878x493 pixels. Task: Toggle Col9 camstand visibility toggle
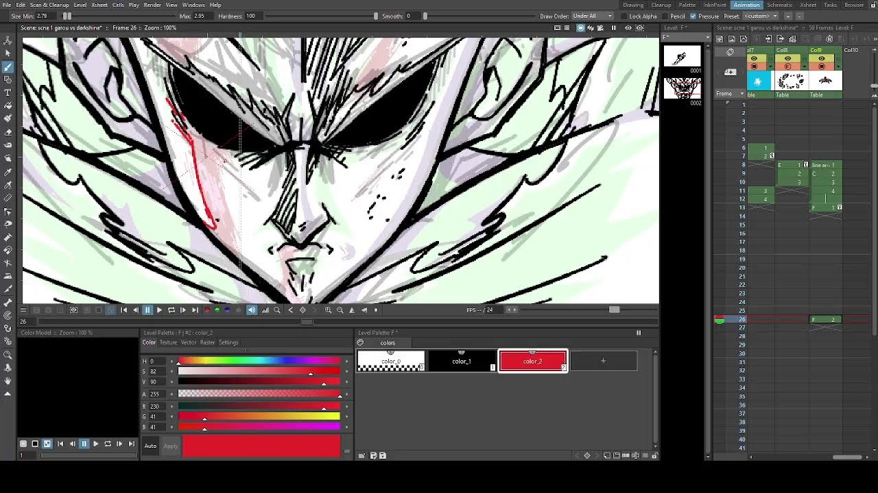coord(821,66)
